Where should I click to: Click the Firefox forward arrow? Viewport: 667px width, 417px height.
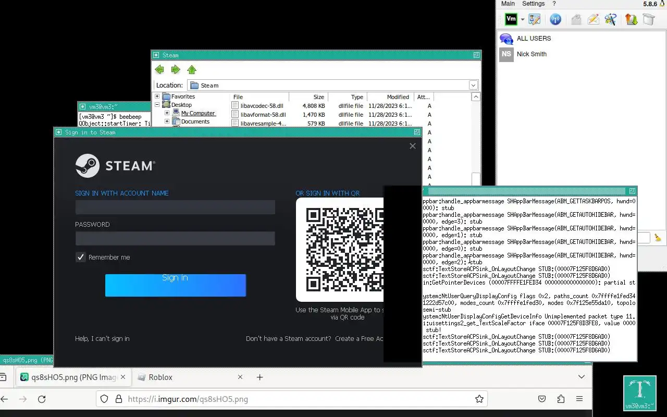pyautogui.click(x=22, y=399)
